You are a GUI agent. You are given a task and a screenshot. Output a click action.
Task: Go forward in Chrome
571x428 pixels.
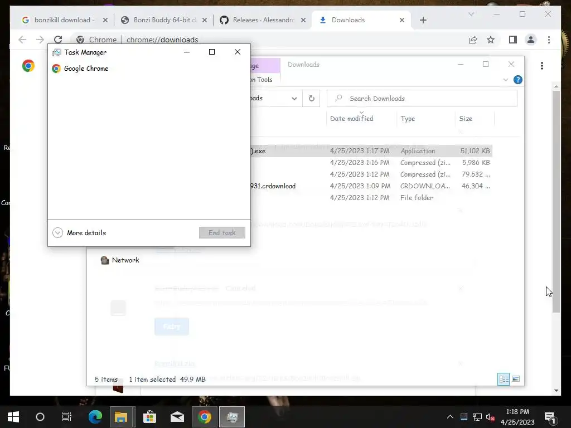(x=40, y=40)
